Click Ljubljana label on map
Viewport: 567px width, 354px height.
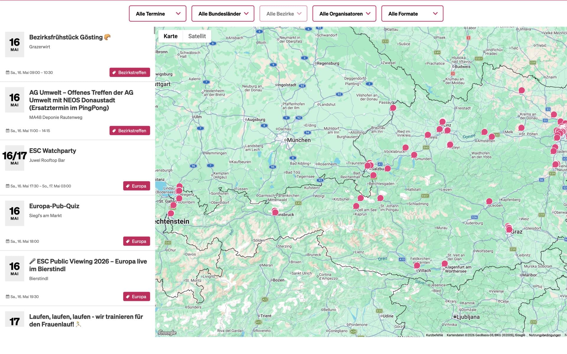pyautogui.click(x=468, y=317)
